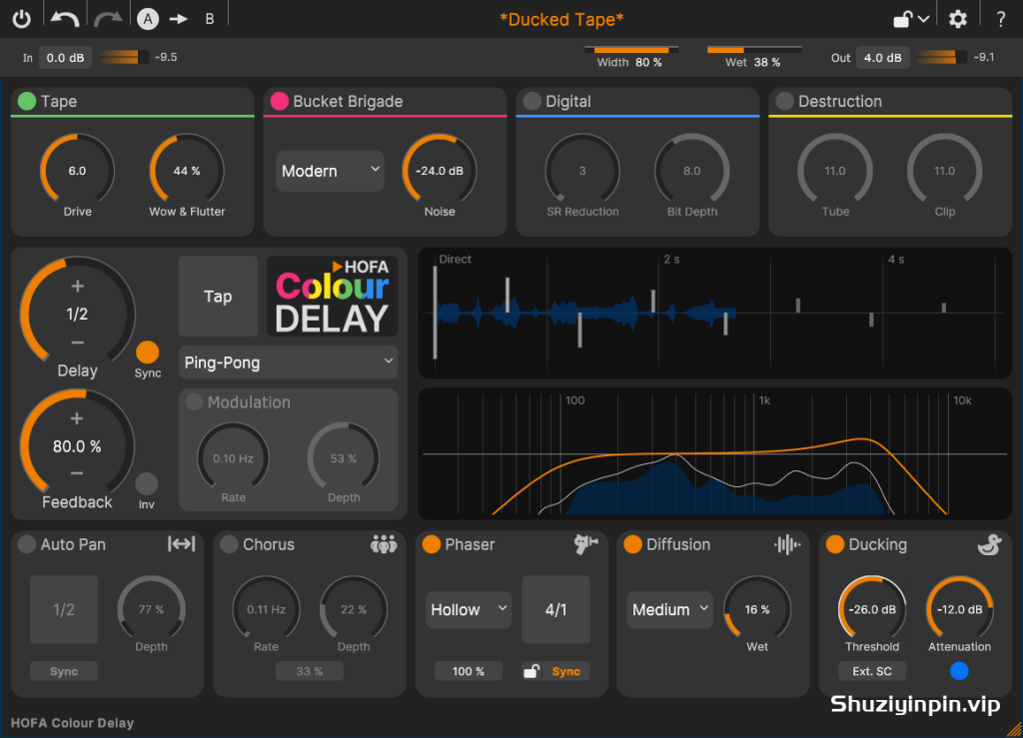Image resolution: width=1023 pixels, height=738 pixels.
Task: Disable the Bucket Brigade section
Action: point(280,101)
